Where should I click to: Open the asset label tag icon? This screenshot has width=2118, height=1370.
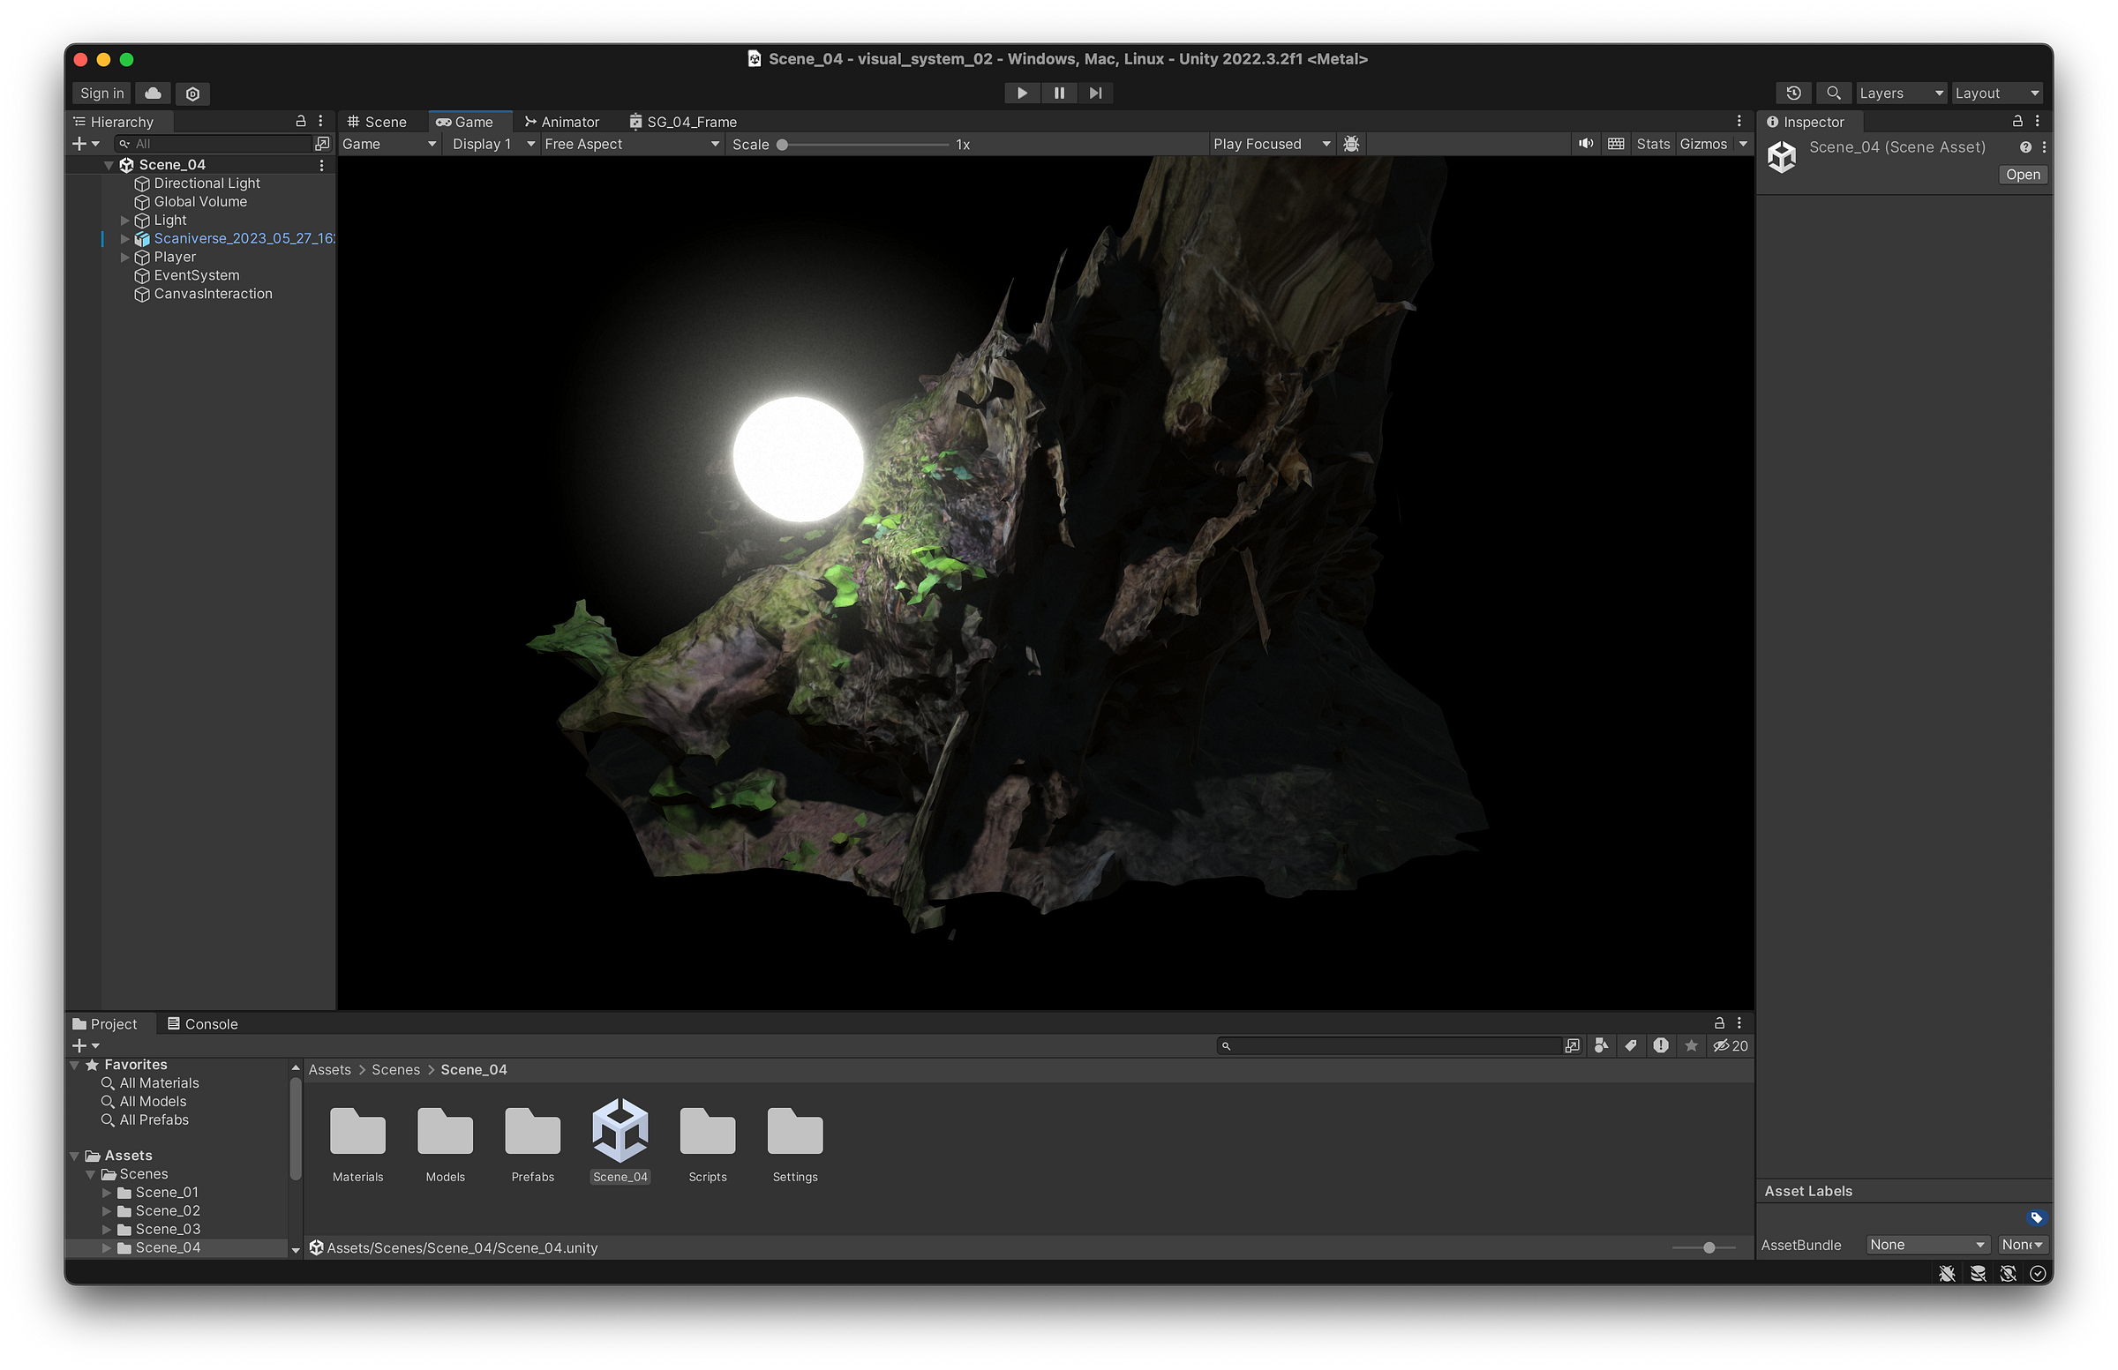(x=2036, y=1218)
